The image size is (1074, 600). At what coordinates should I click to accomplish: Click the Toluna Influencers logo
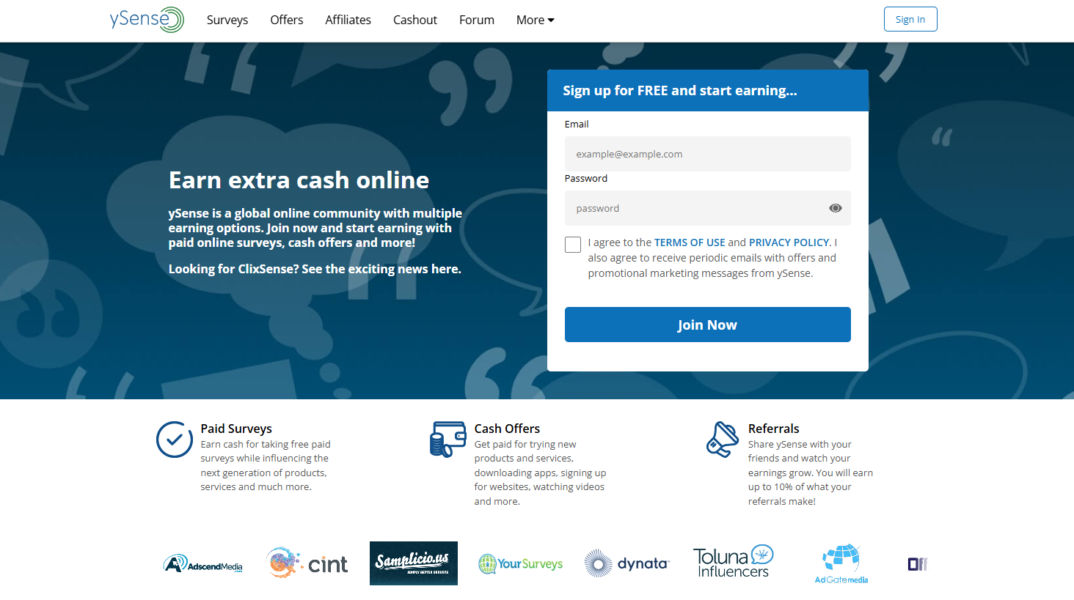[734, 563]
